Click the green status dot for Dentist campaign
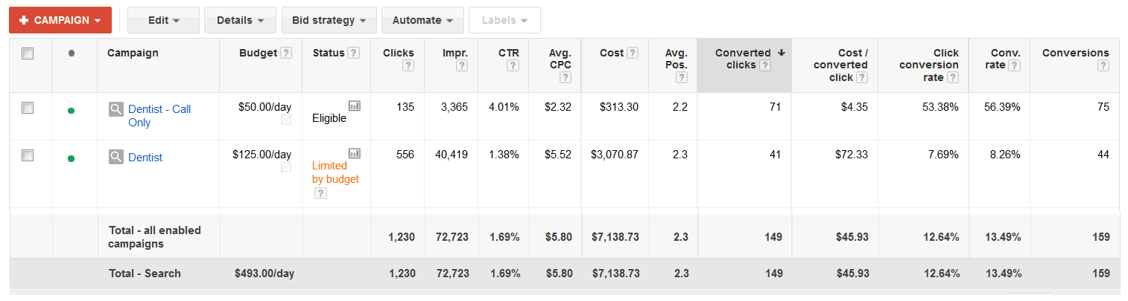Viewport: 1128px width, 301px height. click(x=71, y=158)
